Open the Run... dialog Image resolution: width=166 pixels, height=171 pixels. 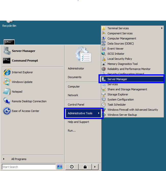tap(72, 131)
